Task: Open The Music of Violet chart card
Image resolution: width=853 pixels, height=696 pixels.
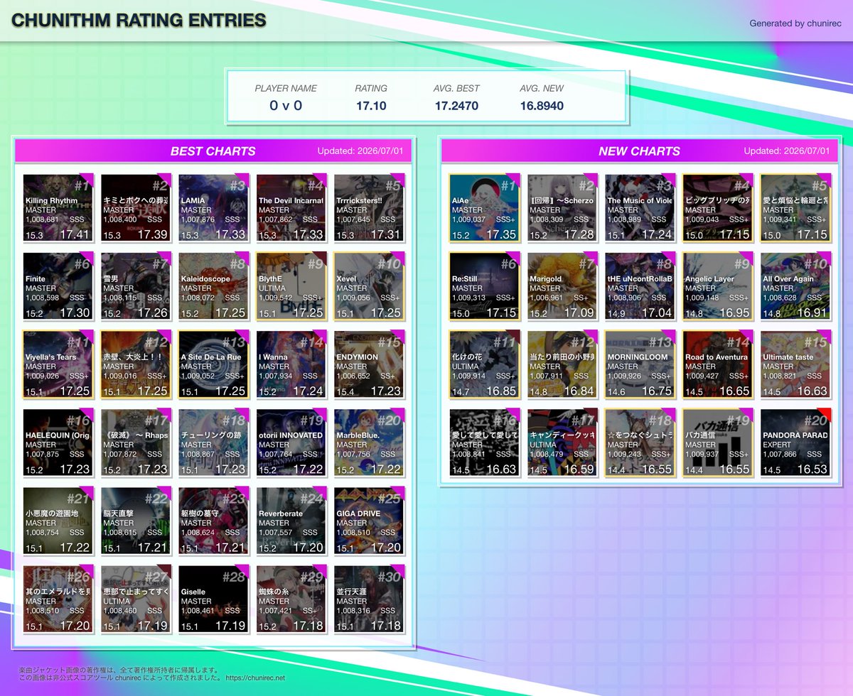Action: (x=640, y=207)
